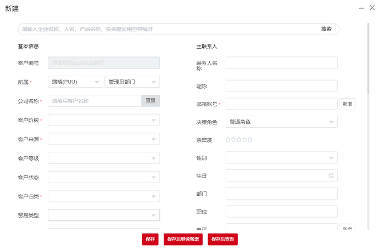Focus the 公司名称 input field
379x250 pixels.
[x=95, y=101]
